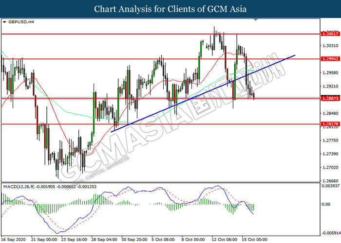Select the 1.28178 support price label
341x243 pixels.
coord(330,124)
